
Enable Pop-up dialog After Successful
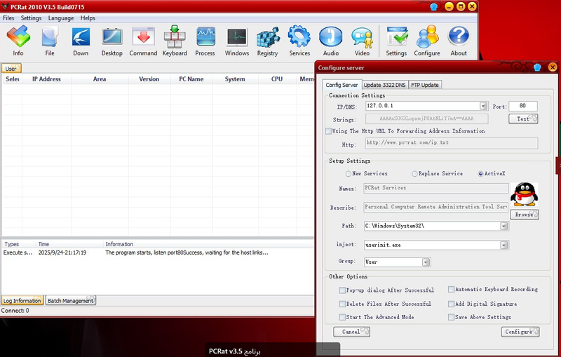[x=342, y=290]
